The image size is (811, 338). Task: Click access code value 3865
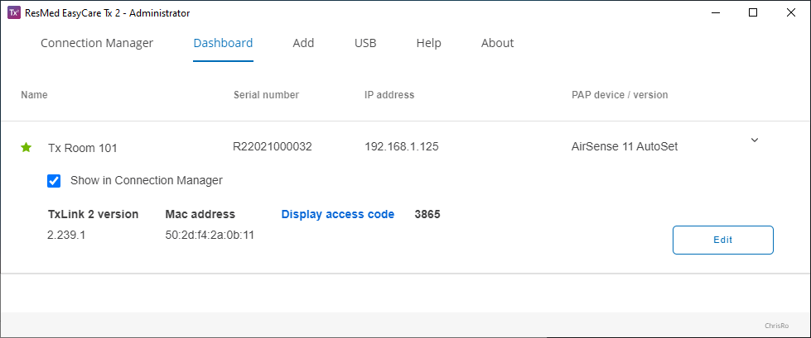[427, 214]
